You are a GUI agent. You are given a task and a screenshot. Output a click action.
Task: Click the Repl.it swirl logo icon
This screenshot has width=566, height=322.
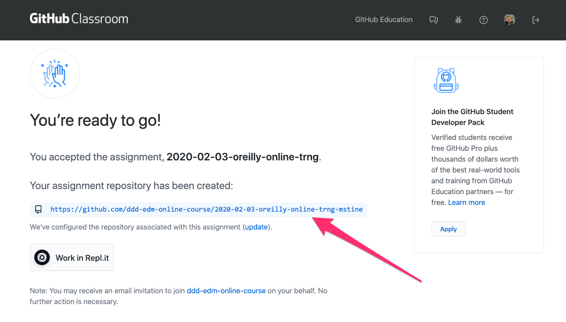[x=42, y=257]
